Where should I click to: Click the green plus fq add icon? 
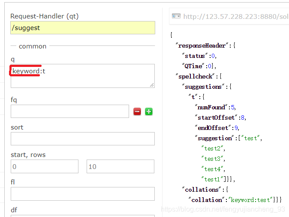pyautogui.click(x=149, y=112)
